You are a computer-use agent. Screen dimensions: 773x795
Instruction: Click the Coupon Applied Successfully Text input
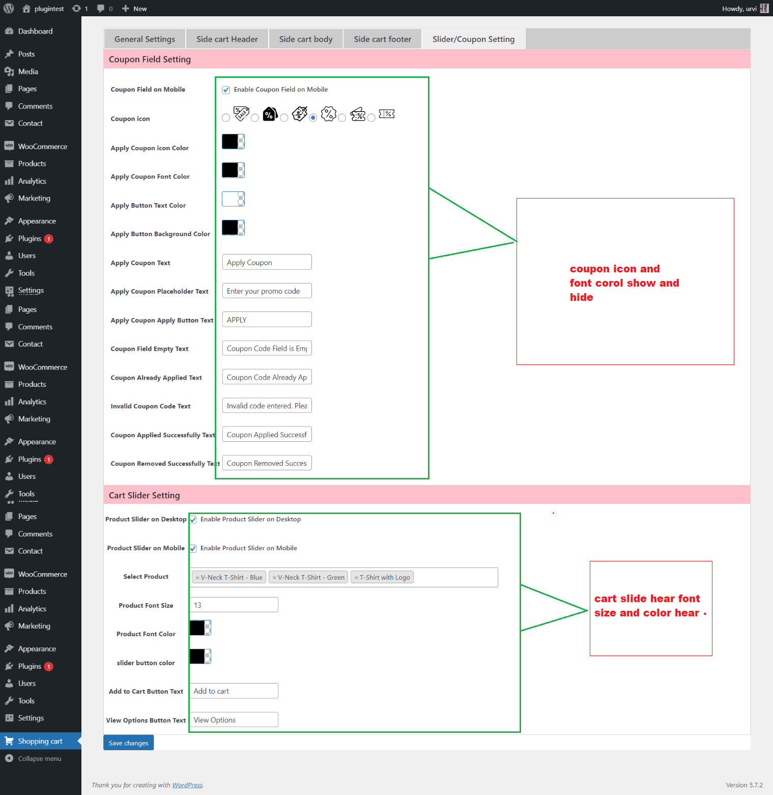click(267, 434)
